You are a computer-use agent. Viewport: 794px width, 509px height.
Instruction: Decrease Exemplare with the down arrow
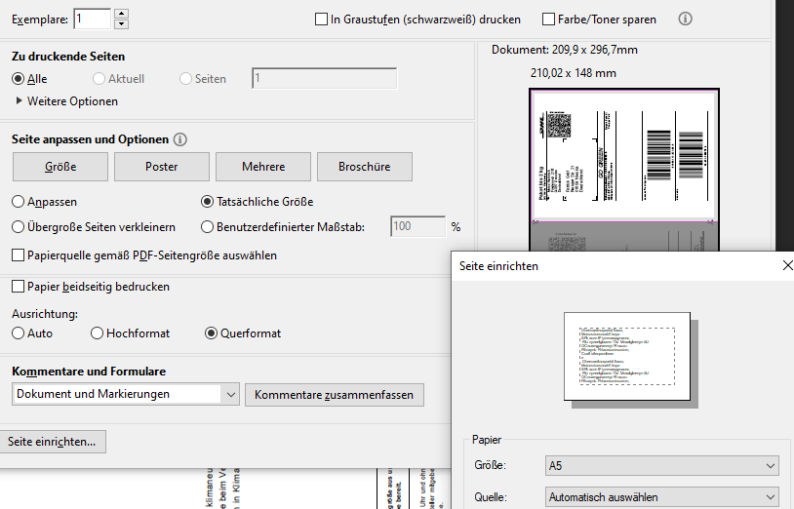(x=121, y=24)
